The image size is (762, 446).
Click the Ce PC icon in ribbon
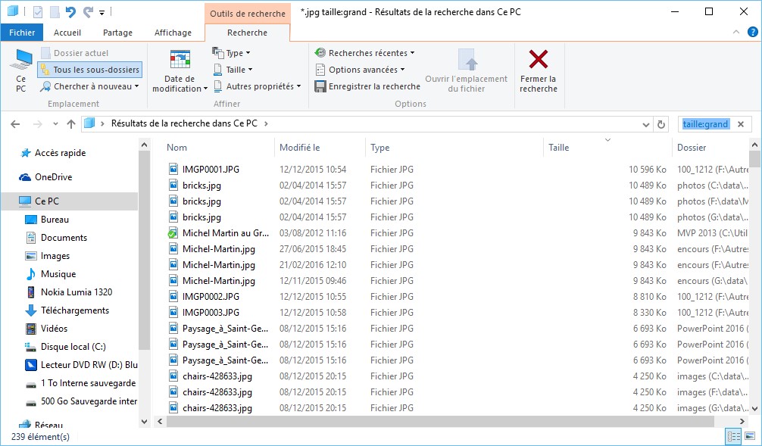pyautogui.click(x=20, y=60)
